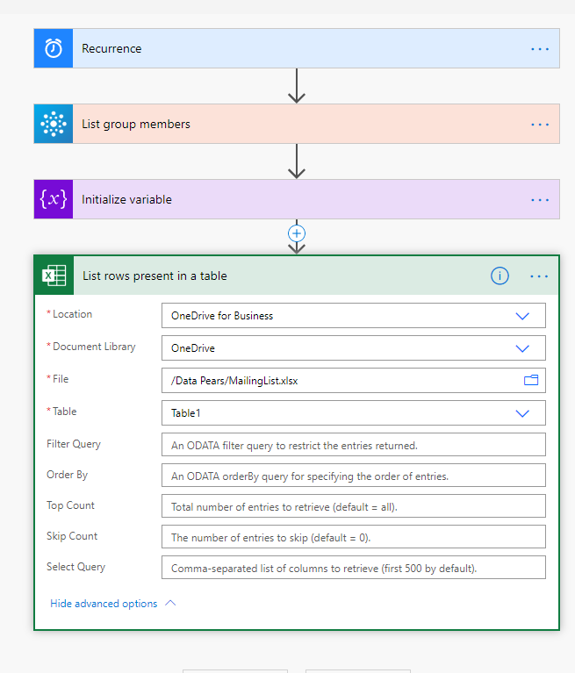Expand the Initialize variable step header
The image size is (575, 673).
(x=297, y=199)
